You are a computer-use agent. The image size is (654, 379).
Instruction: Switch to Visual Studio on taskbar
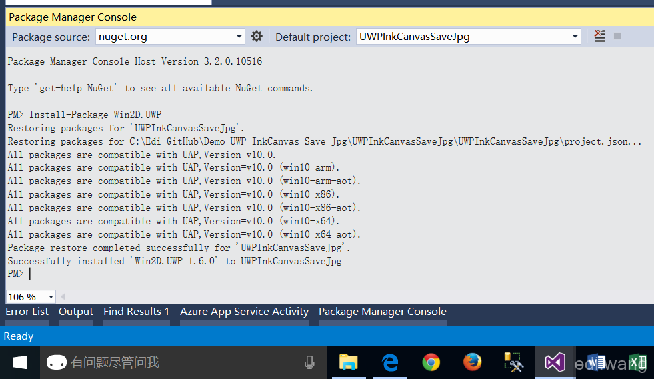[555, 362]
